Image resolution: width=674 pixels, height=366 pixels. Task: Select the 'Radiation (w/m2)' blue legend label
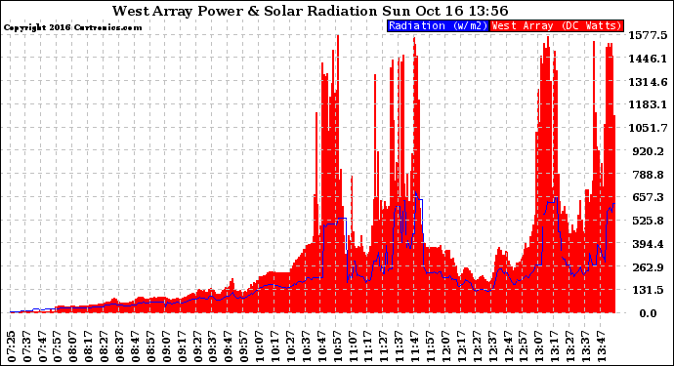pos(438,25)
